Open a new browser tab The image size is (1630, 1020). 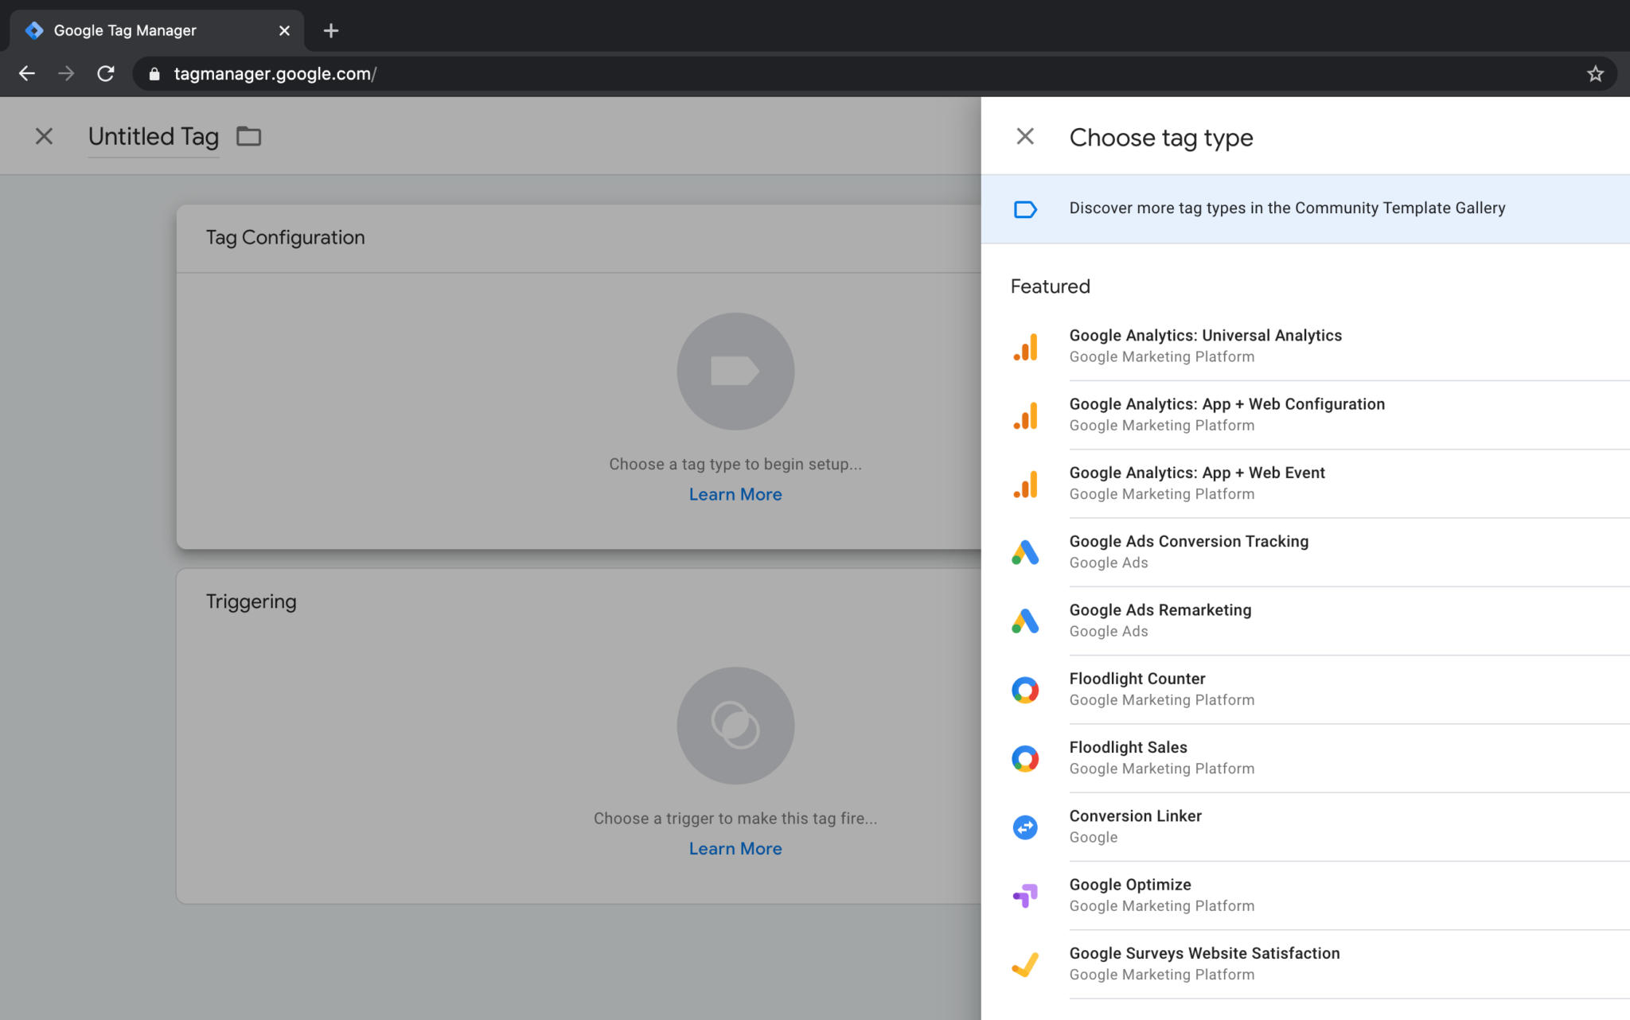pos(331,31)
